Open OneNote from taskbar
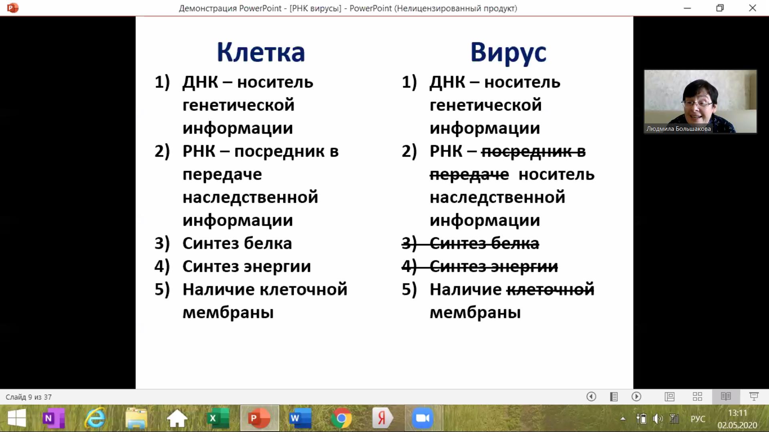 click(x=53, y=418)
